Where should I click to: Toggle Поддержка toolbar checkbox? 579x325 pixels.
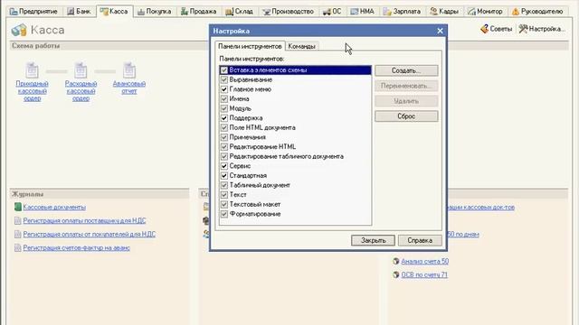coord(224,118)
